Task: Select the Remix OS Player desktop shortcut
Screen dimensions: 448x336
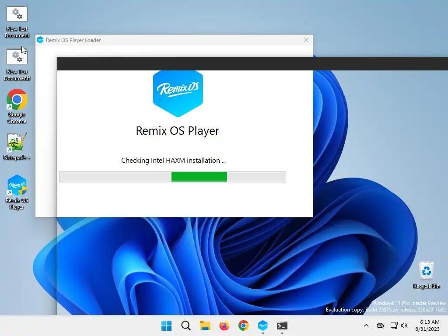Action: pyautogui.click(x=17, y=192)
